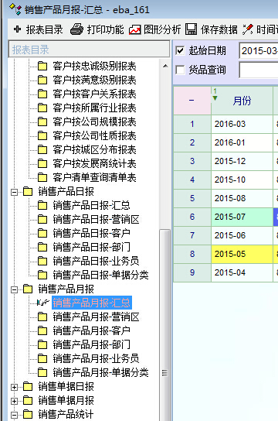
Task: Click folder icon of 销售产品月报-营销区
Action: pyautogui.click(x=42, y=317)
